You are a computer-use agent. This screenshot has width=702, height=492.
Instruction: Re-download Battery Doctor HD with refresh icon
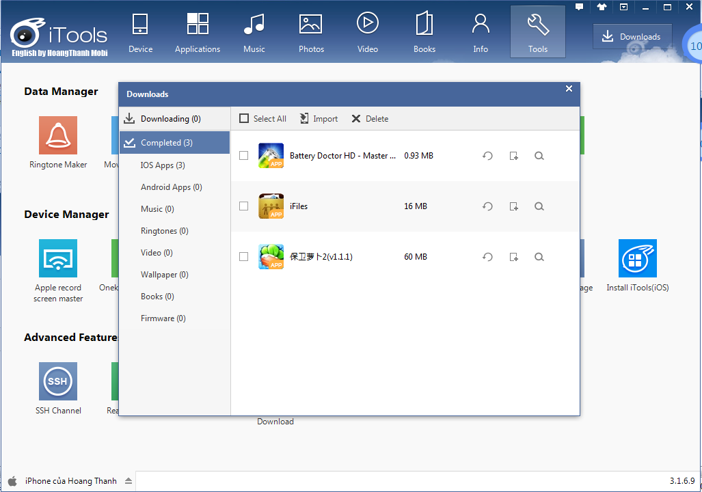pyautogui.click(x=487, y=156)
